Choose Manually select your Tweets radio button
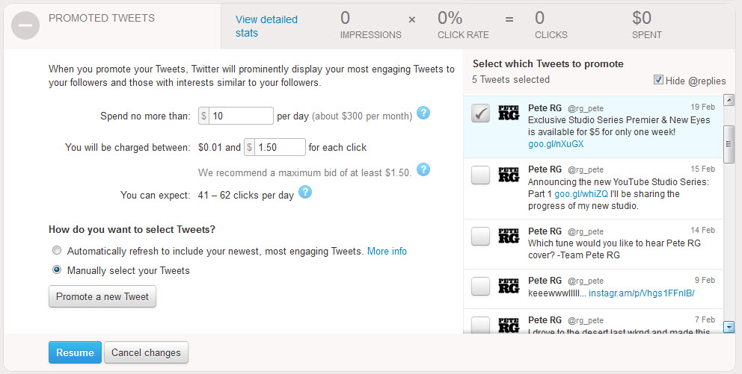Screen dimensions: 742x374 [x=57, y=269]
